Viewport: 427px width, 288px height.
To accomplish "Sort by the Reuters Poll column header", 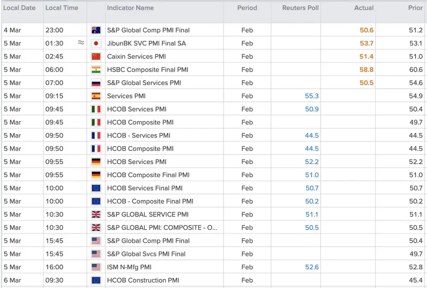I will pos(300,8).
